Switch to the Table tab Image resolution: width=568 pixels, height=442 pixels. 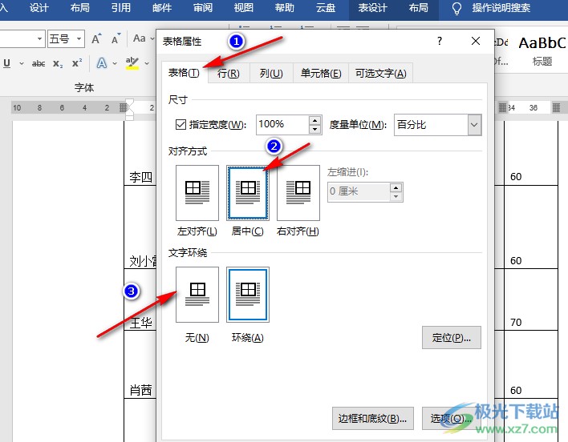(185, 73)
